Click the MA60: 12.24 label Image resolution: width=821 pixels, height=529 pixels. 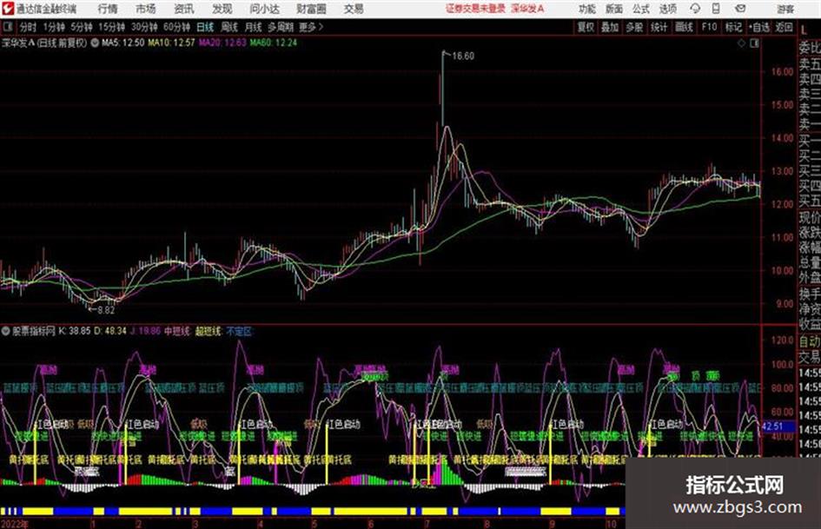(274, 43)
